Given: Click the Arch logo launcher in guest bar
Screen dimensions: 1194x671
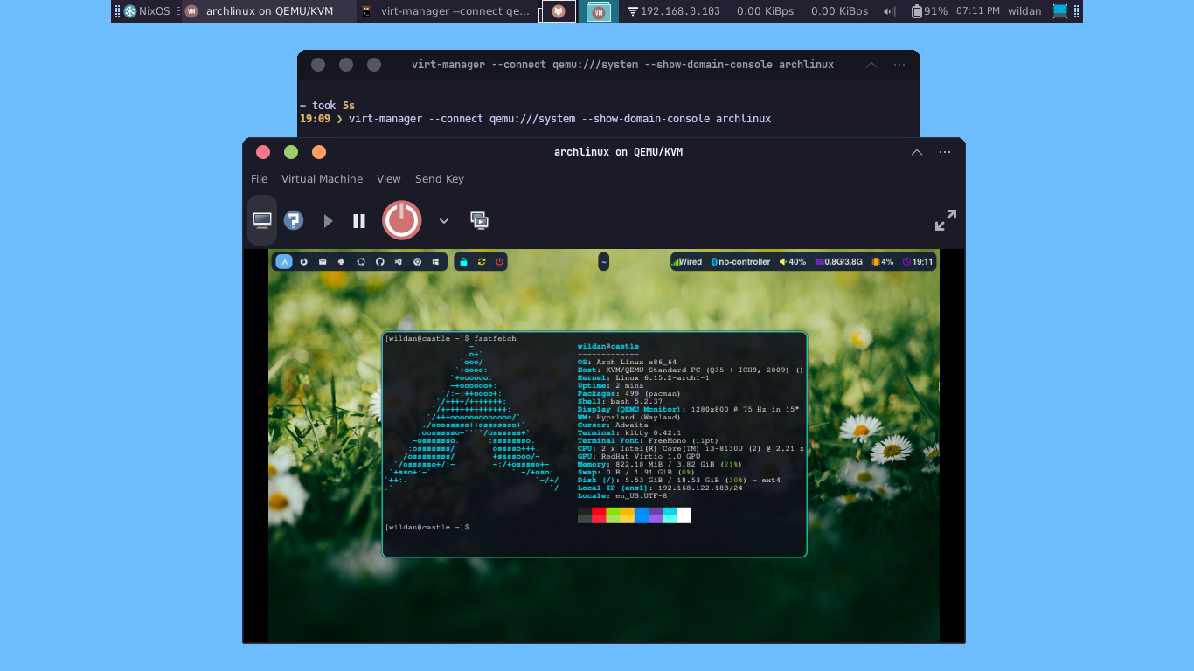Looking at the screenshot, I should pyautogui.click(x=284, y=261).
